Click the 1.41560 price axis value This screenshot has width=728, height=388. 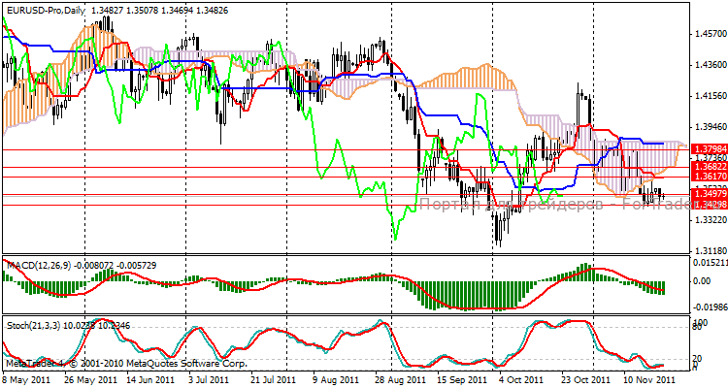point(707,96)
